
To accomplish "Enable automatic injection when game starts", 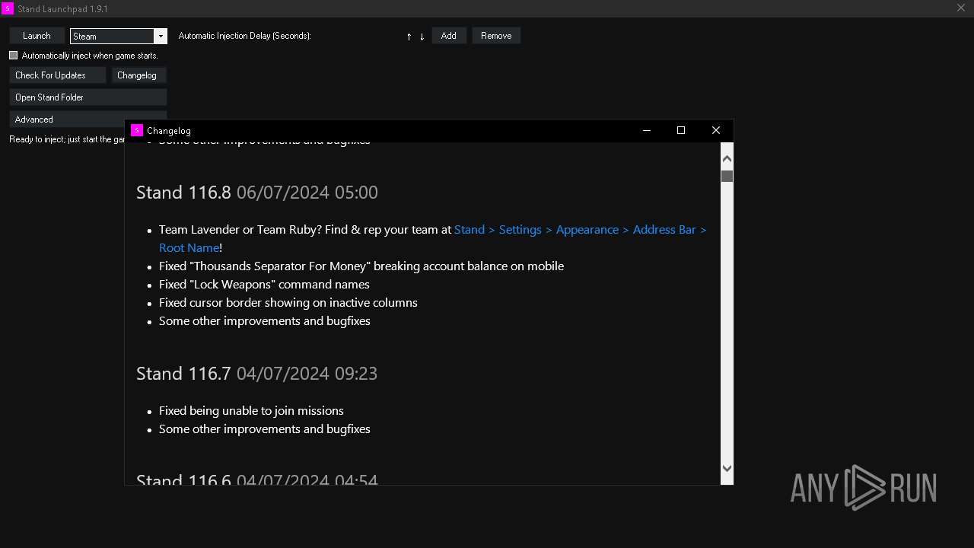I will click(14, 56).
